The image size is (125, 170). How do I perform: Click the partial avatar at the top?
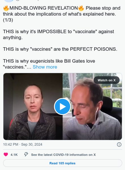(9, 1)
